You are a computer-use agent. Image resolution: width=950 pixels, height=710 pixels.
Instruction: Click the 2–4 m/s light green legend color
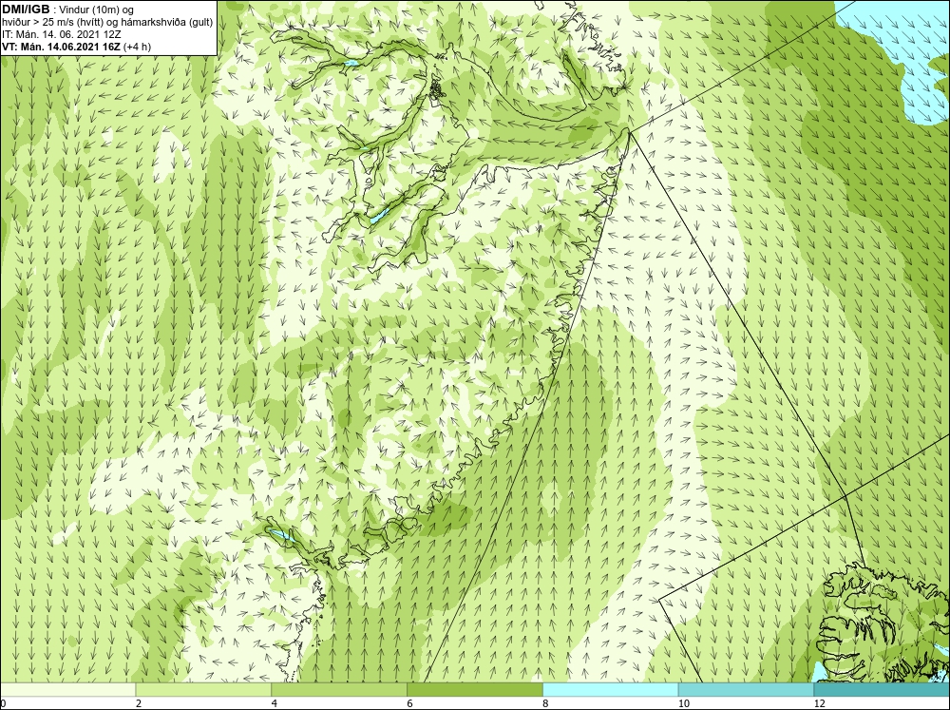[203, 689]
